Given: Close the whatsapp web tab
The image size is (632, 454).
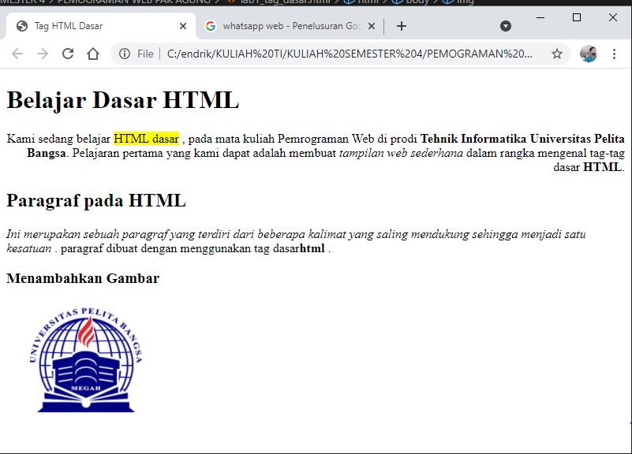Looking at the screenshot, I should tap(371, 25).
